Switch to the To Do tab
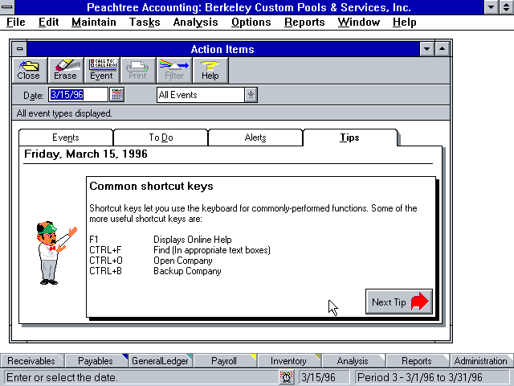This screenshot has height=386, width=514. (161, 138)
